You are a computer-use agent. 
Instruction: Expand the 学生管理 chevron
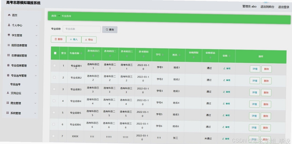click(36, 35)
